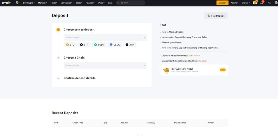This screenshot has width=278, height=136.
Task: Click the Fiat Deposit button
Action: [216, 16]
